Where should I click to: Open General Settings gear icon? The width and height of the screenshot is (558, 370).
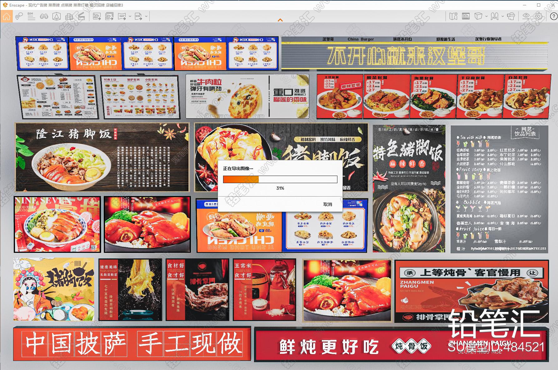pyautogui.click(x=539, y=16)
